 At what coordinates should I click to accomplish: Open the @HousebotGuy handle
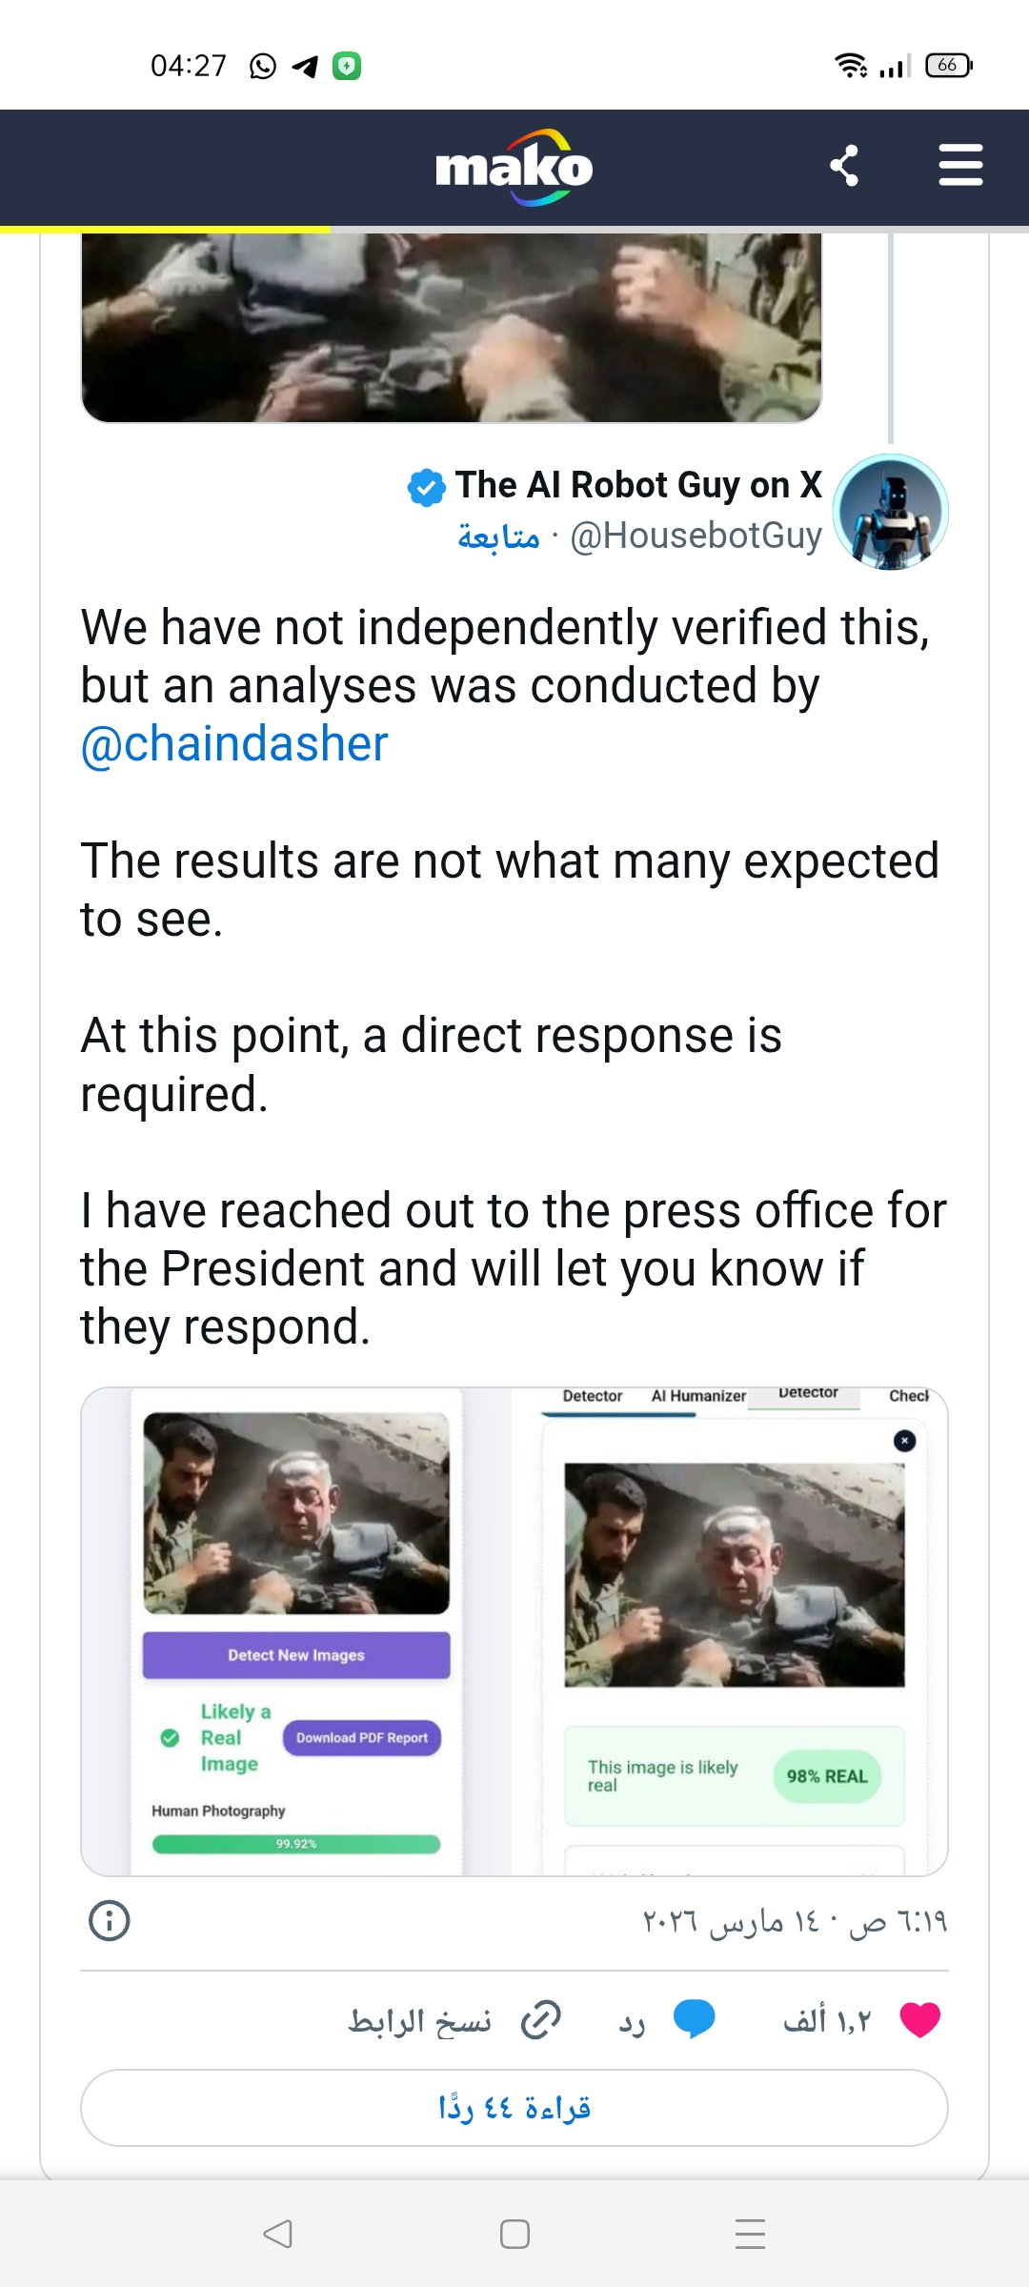point(696,536)
